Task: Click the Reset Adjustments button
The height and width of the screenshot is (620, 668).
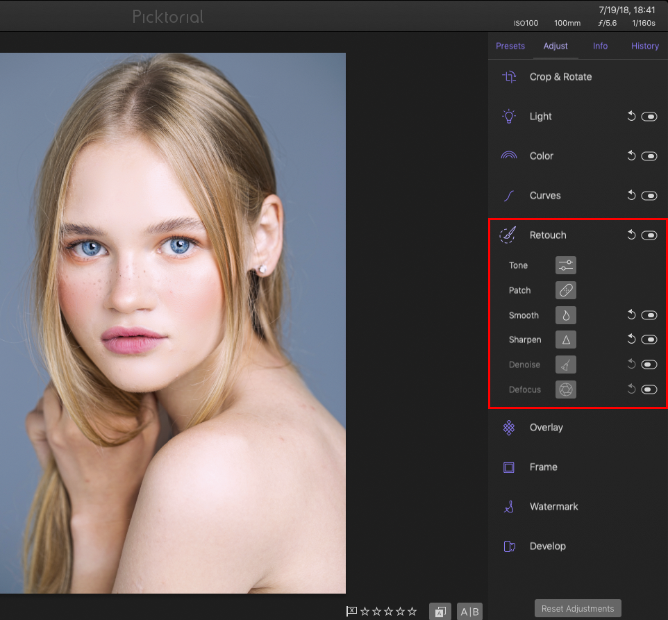Action: [x=577, y=608]
